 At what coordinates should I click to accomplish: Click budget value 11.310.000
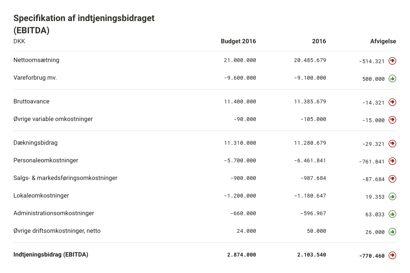[x=240, y=143]
